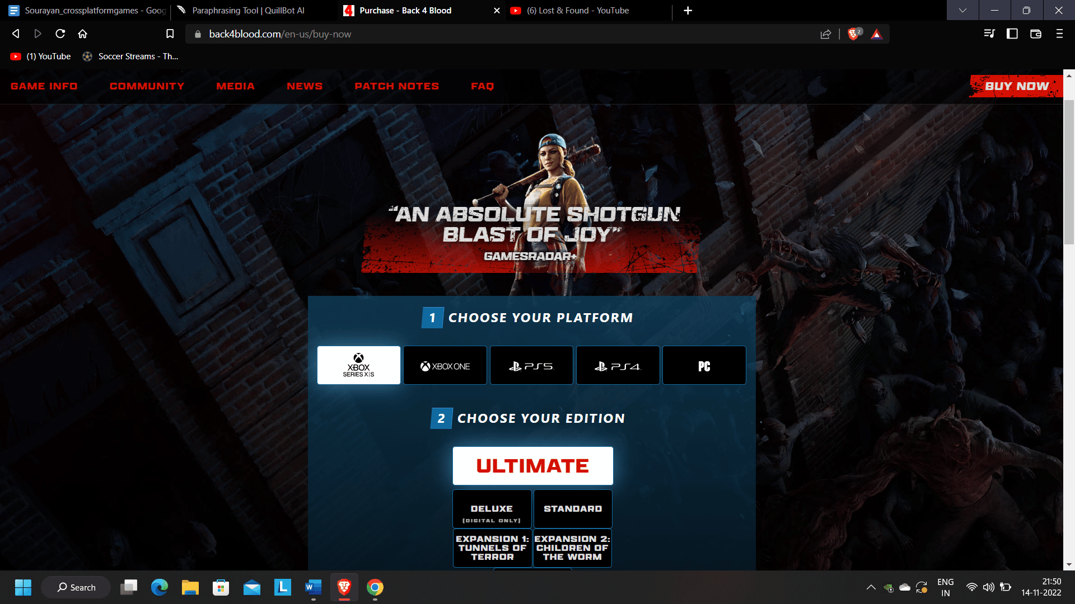Image resolution: width=1075 pixels, height=604 pixels.
Task: Expand the browser window controls chevron
Action: click(x=962, y=10)
